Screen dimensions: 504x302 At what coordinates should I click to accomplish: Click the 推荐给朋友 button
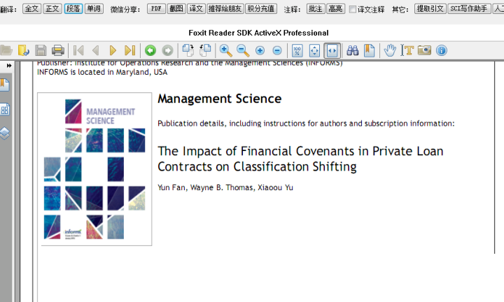pos(225,8)
